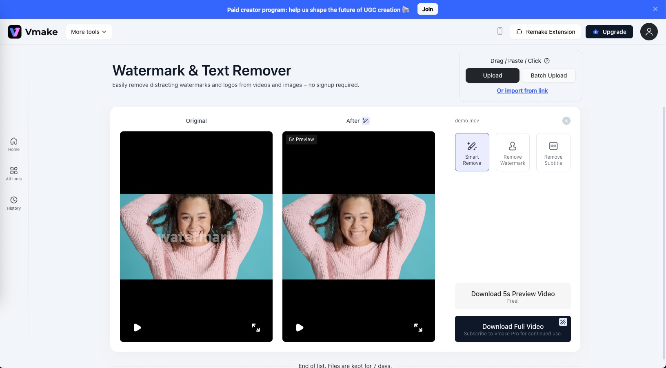
Task: Open All tools from sidebar
Action: click(x=14, y=173)
